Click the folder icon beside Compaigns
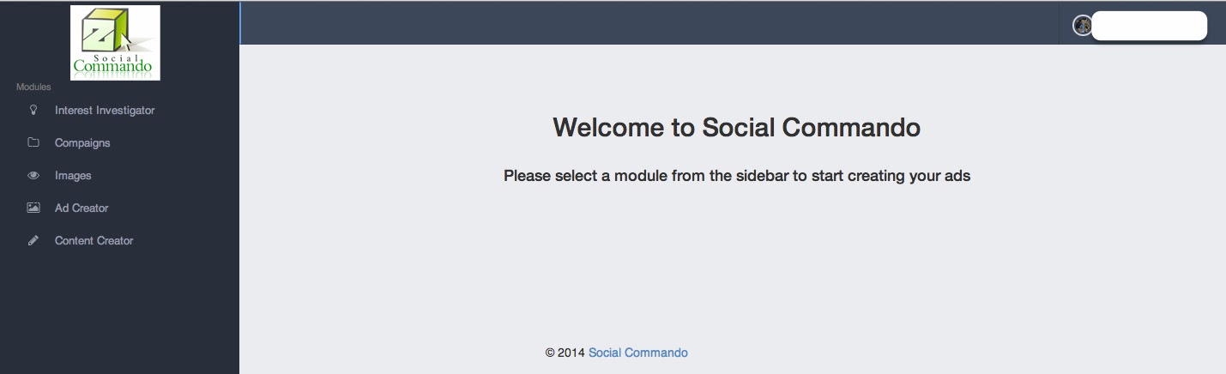 [33, 142]
